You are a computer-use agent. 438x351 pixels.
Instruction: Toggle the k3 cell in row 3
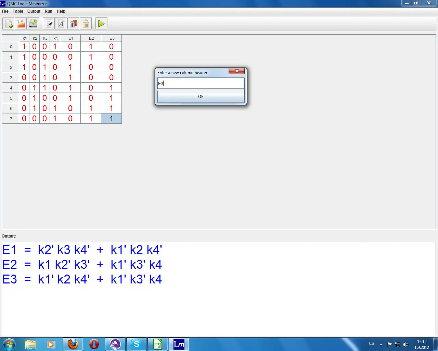click(x=45, y=77)
